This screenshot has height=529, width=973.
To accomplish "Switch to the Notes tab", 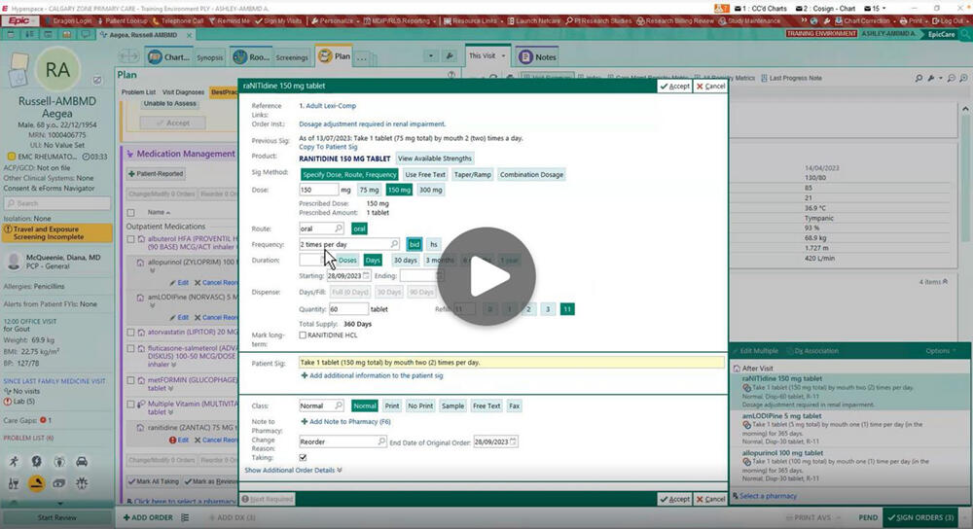I will (540, 56).
